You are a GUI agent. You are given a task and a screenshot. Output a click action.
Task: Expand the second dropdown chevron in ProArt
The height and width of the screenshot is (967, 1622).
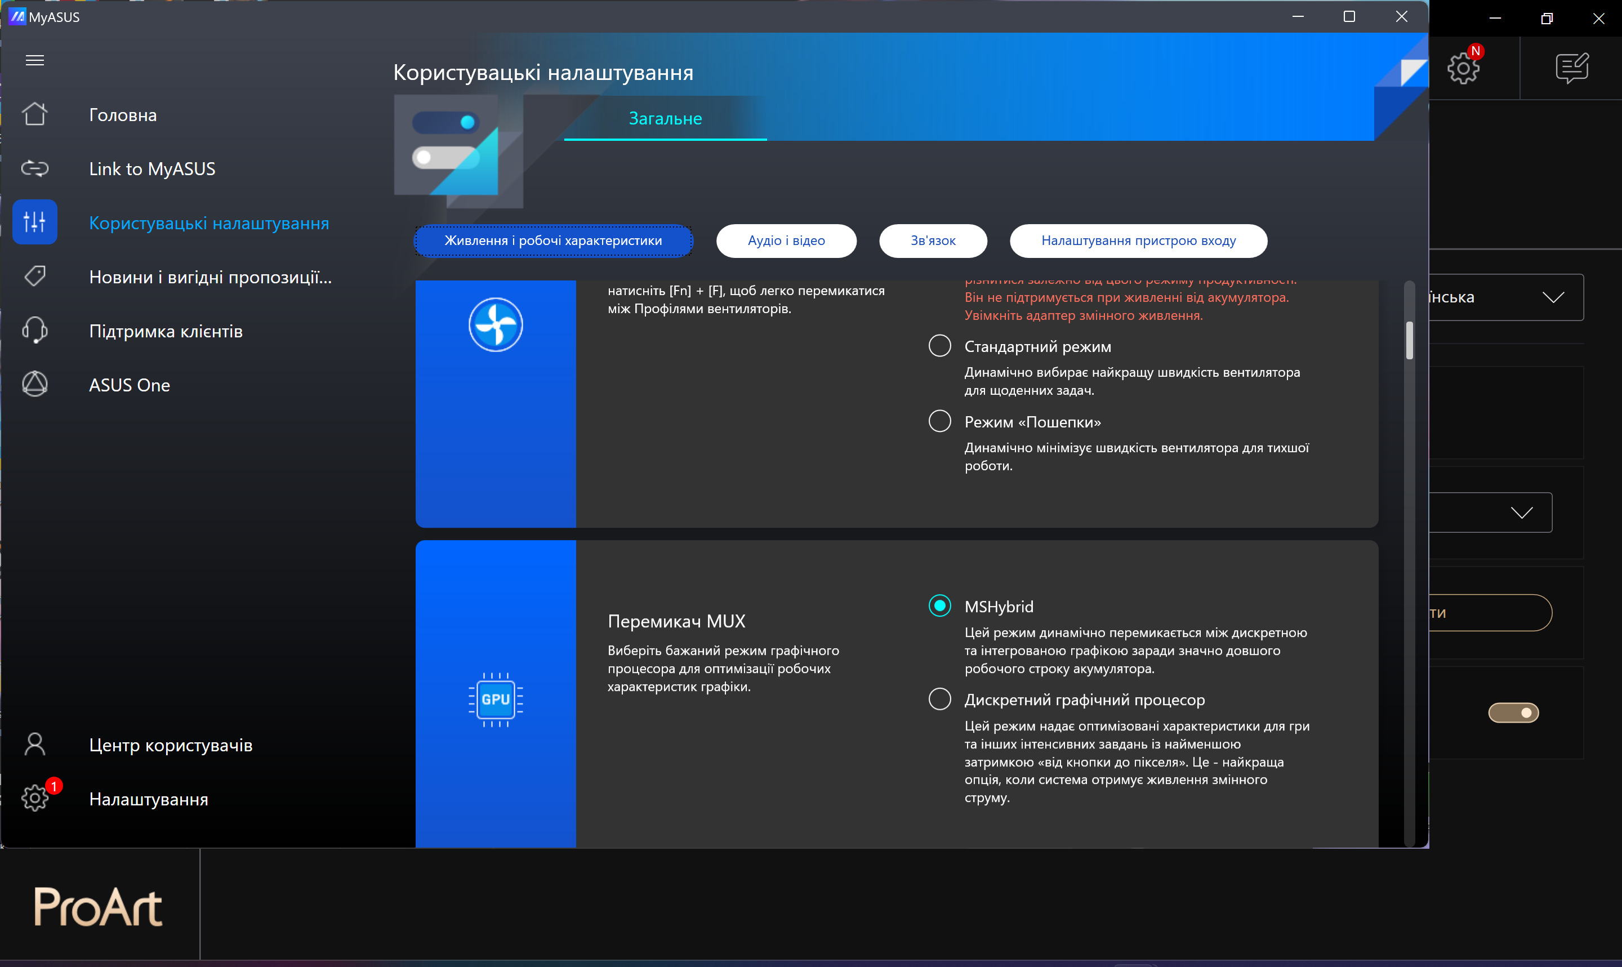coord(1522,513)
